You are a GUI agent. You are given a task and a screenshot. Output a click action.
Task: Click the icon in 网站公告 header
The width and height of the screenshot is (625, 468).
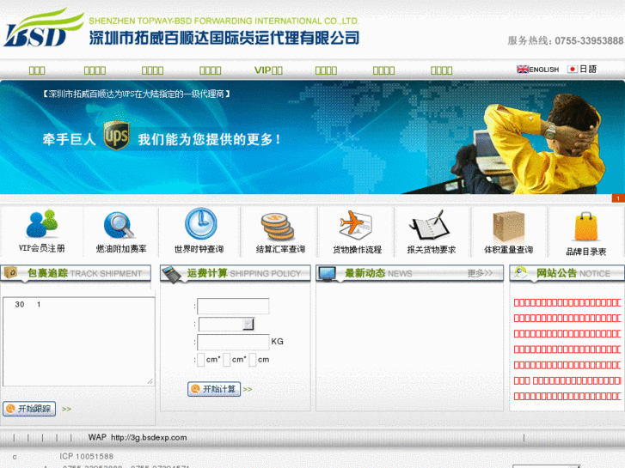pos(520,272)
